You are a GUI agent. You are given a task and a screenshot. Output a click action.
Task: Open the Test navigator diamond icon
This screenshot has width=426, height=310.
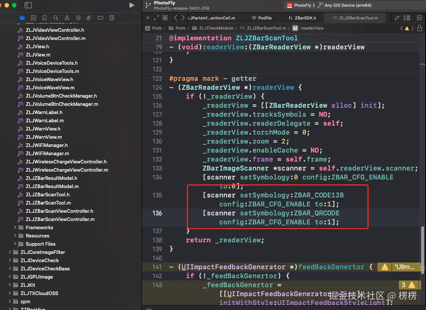[x=78, y=18]
